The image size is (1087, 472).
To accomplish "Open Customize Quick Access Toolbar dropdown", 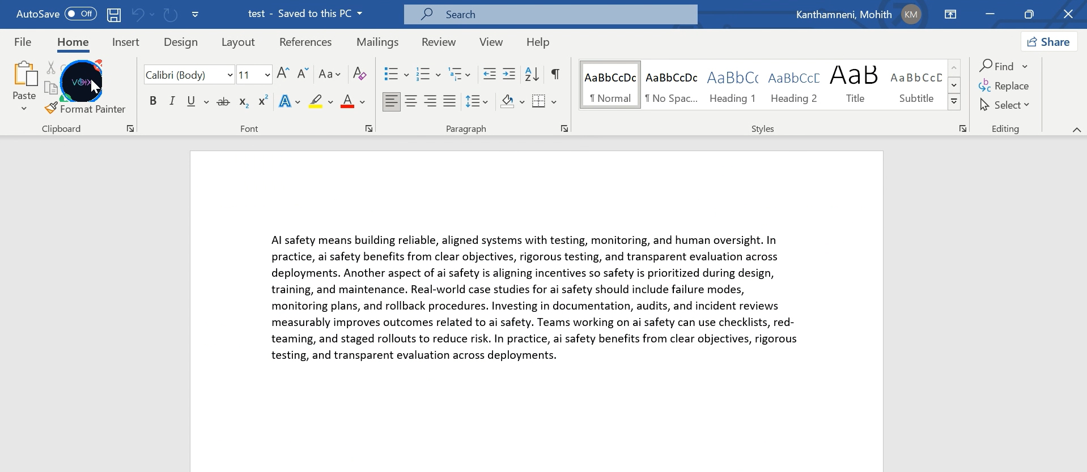I will [x=195, y=15].
